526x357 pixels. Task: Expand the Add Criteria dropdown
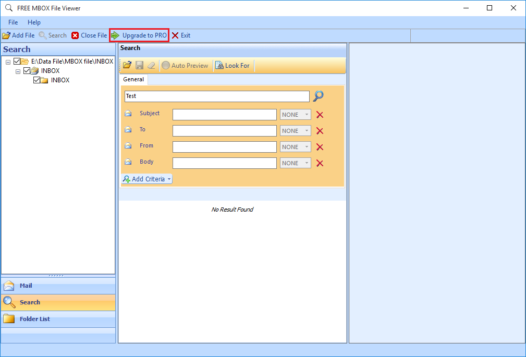pos(147,179)
